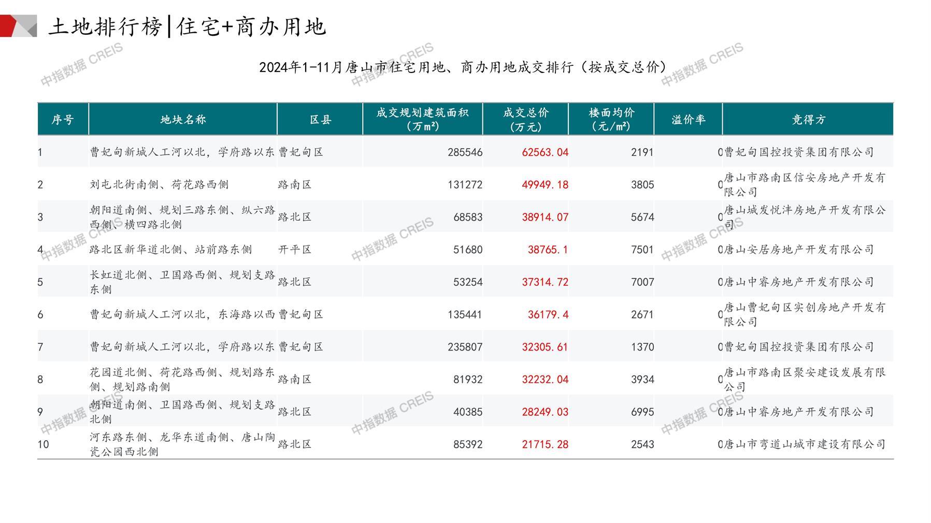Click the 溢价率 column header
This screenshot has width=931, height=523.
(x=688, y=120)
